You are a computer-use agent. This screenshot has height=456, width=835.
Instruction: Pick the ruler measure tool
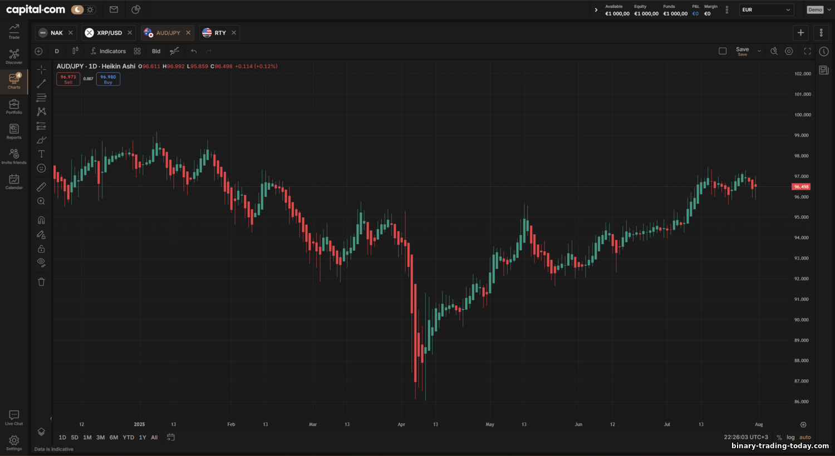(41, 187)
